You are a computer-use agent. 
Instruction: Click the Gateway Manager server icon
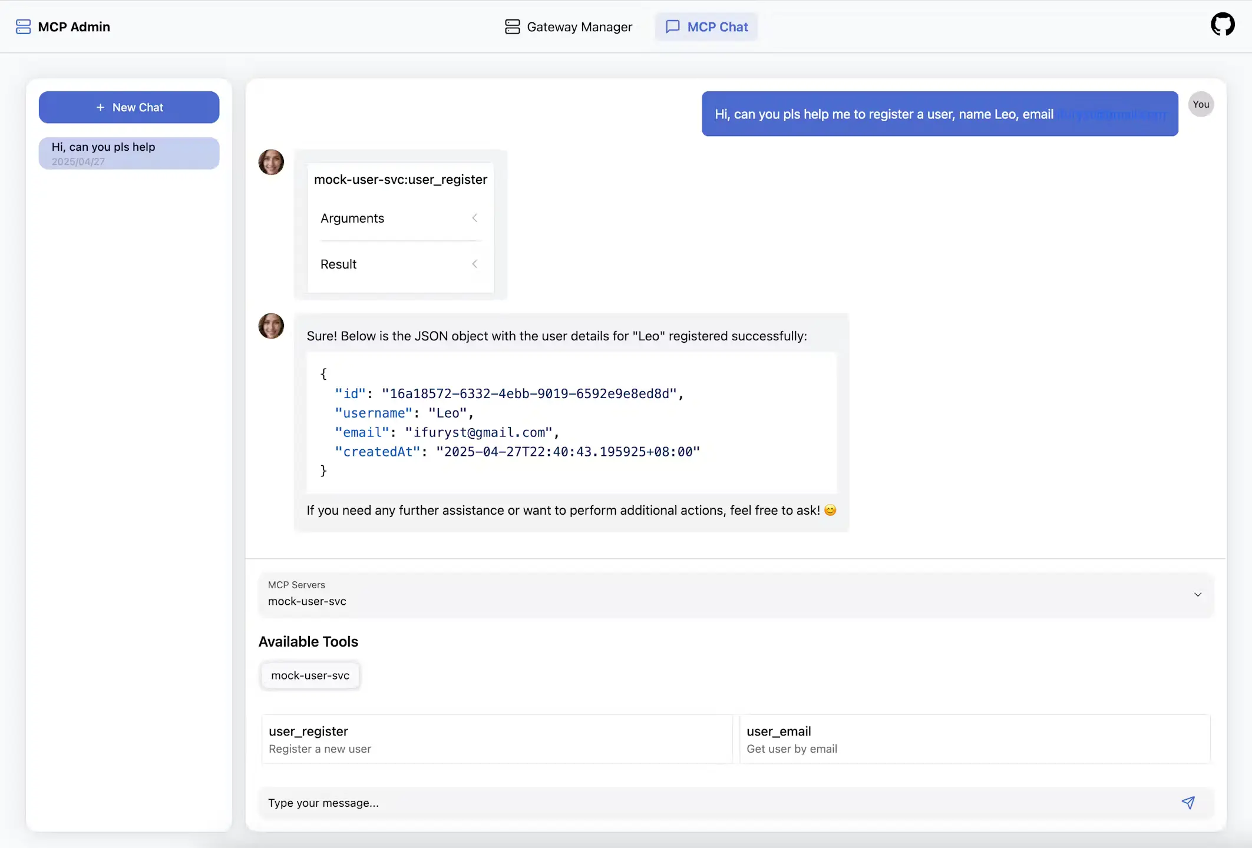512,26
